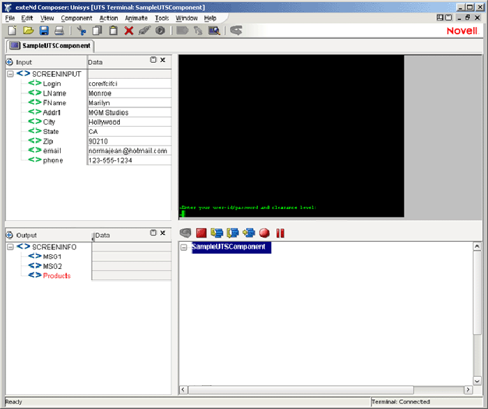
Task: Click the monitor icon on SampleUTSComponent tab
Action: 15,46
